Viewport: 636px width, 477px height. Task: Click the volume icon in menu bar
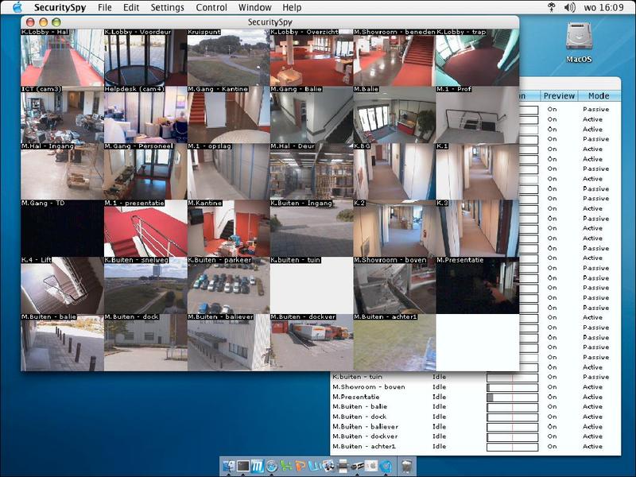(x=570, y=7)
